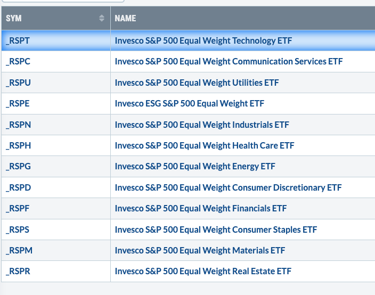The width and height of the screenshot is (375, 295).
Task: Open the Equal Weight Consumer Staples ETF link
Action: click(x=216, y=230)
